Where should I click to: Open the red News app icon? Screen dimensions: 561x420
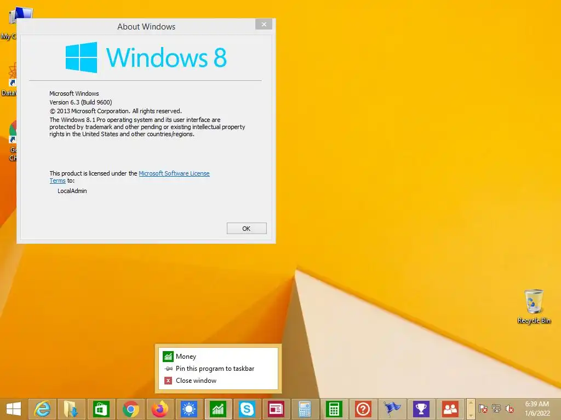coord(276,409)
